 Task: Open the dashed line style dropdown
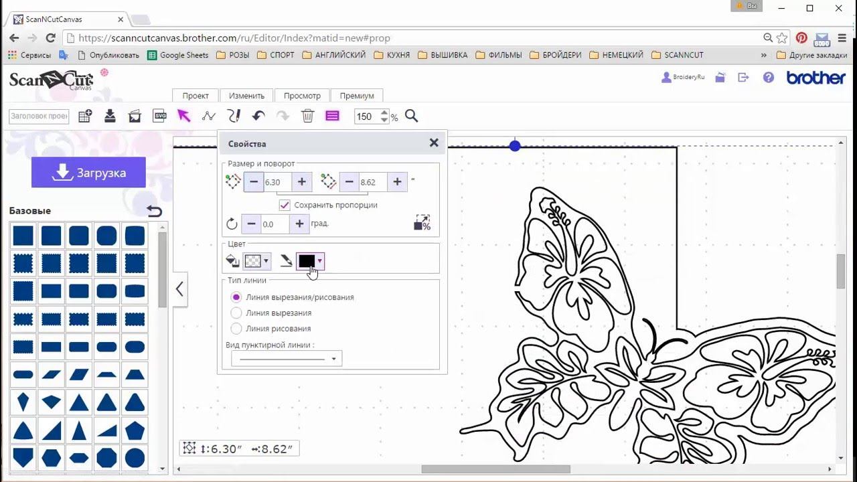286,359
